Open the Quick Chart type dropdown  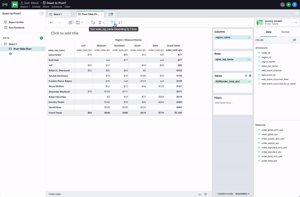pos(295,22)
